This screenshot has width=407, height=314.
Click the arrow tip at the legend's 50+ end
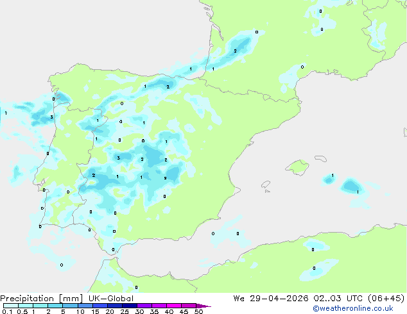203,306
